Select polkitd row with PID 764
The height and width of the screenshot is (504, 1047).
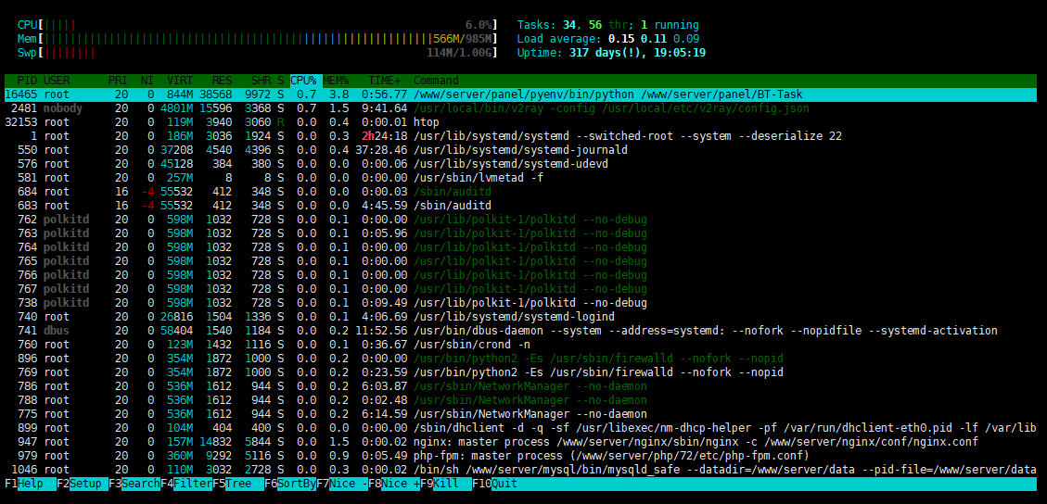coord(521,247)
